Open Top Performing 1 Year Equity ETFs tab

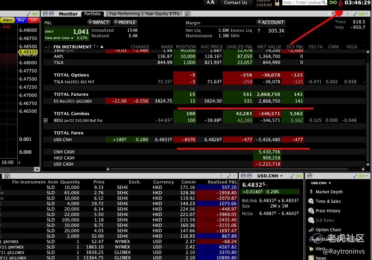(144, 14)
